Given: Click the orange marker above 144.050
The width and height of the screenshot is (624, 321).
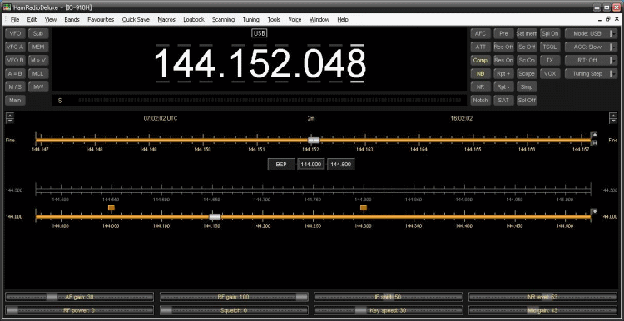Looking at the screenshot, I should 111,208.
